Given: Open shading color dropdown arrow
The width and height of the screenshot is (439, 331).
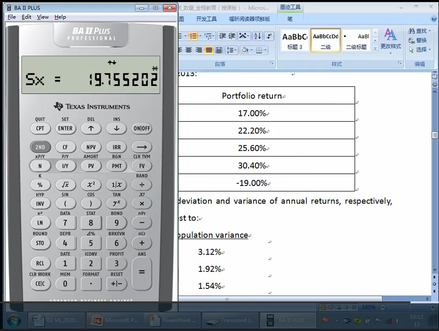Looking at the screenshot, I should (x=251, y=50).
